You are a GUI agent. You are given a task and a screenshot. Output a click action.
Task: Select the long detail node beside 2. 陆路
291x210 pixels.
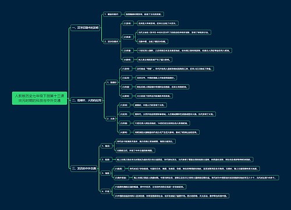point(184,160)
